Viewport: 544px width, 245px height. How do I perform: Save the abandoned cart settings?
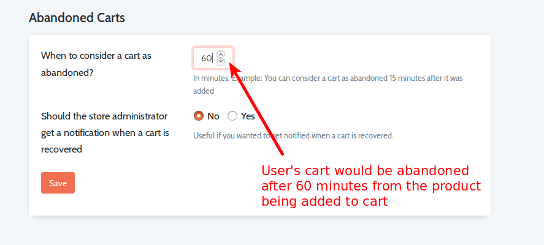(58, 183)
